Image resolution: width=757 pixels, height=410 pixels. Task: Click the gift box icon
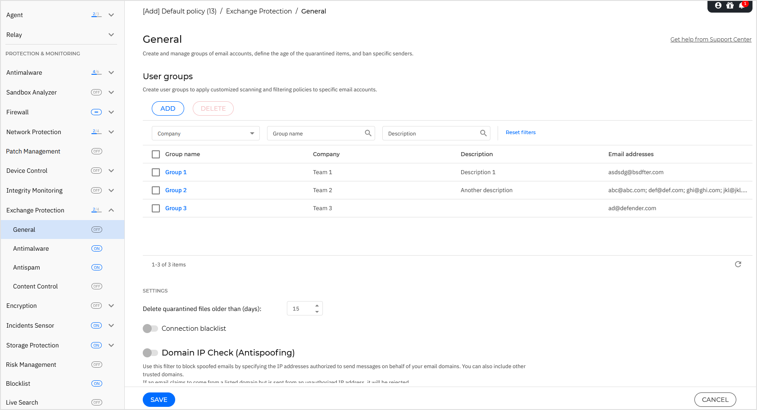[x=730, y=5]
